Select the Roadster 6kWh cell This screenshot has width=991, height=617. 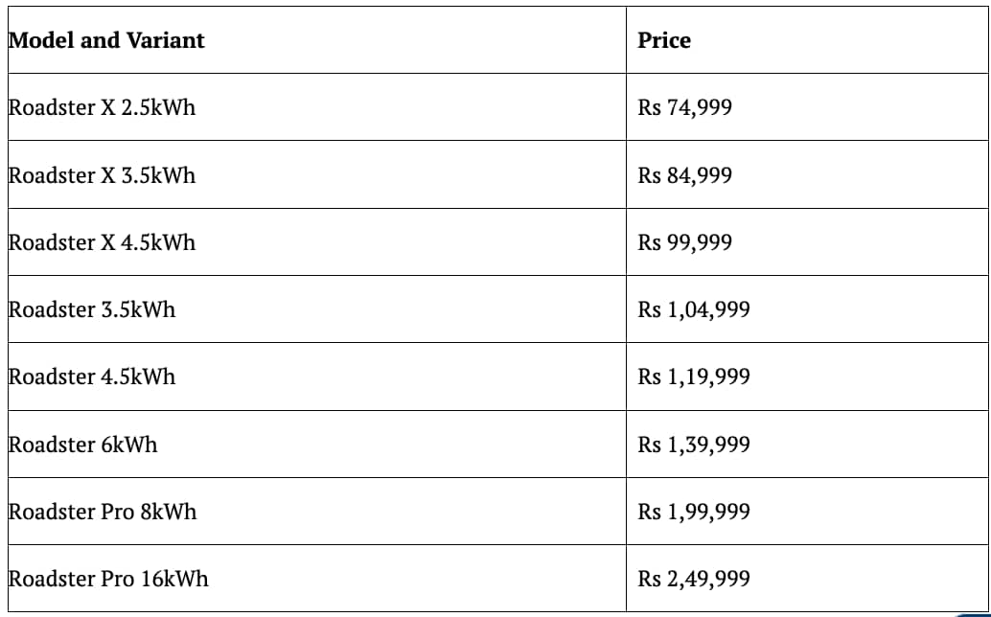[316, 444]
